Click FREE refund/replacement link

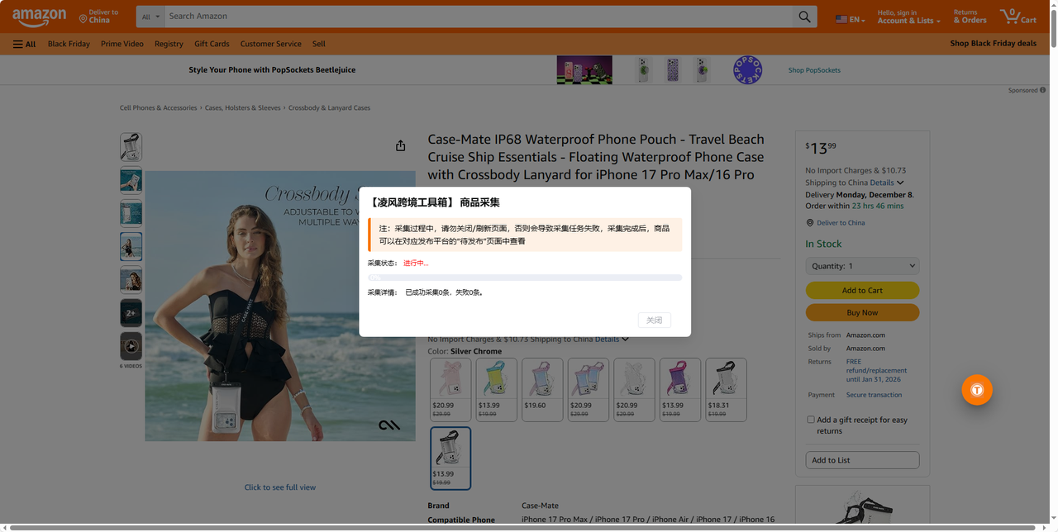pyautogui.click(x=876, y=370)
